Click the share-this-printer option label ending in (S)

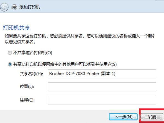click(65, 64)
